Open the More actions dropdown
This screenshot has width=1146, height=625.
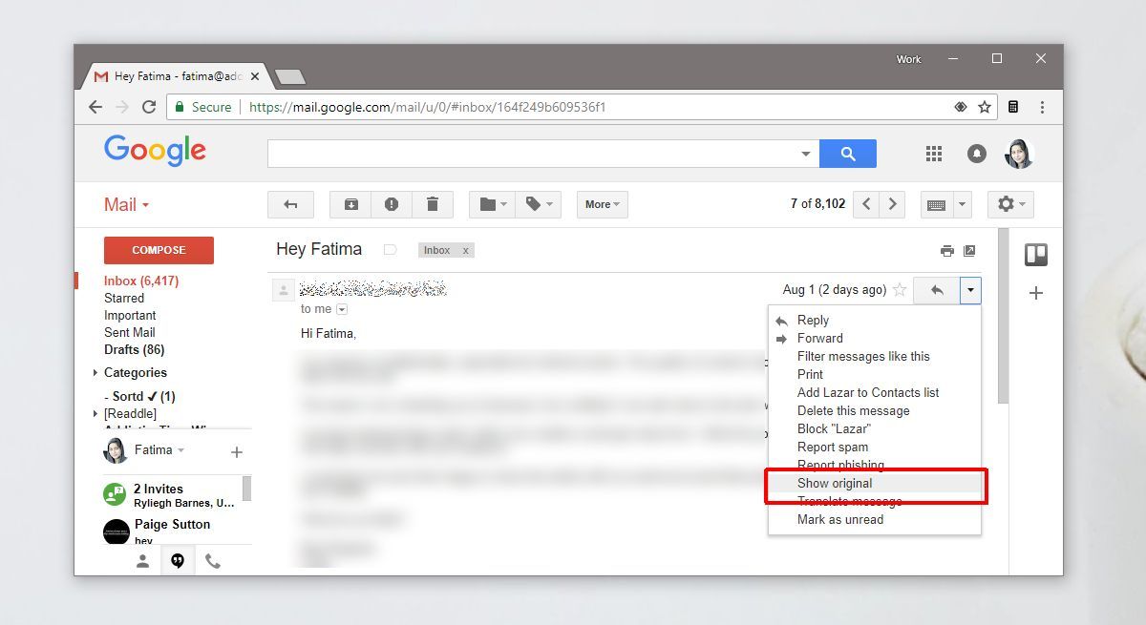[x=602, y=204]
